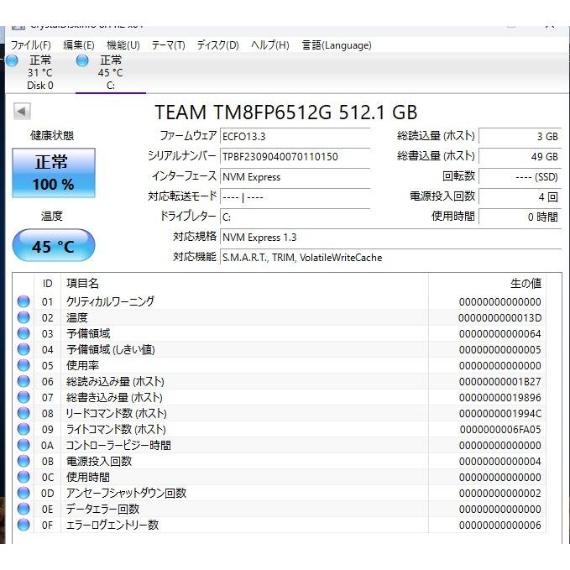The image size is (570, 570).
Task: Click the status icon for ID 03 予備領域 row
Action: [x=24, y=333]
